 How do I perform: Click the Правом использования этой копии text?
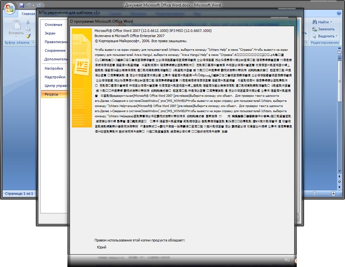[140, 240]
